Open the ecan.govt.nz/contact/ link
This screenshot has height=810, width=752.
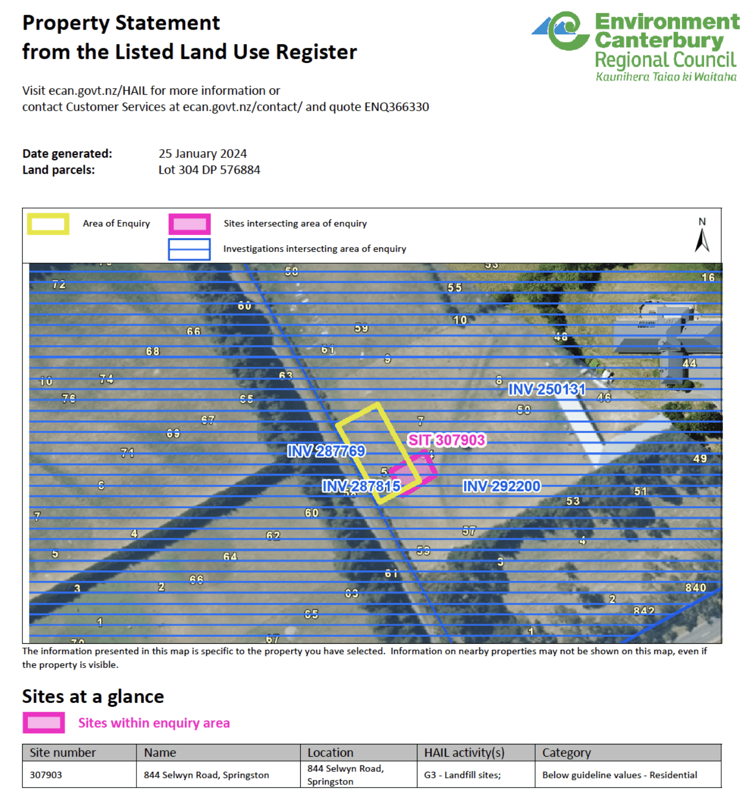pos(242,106)
